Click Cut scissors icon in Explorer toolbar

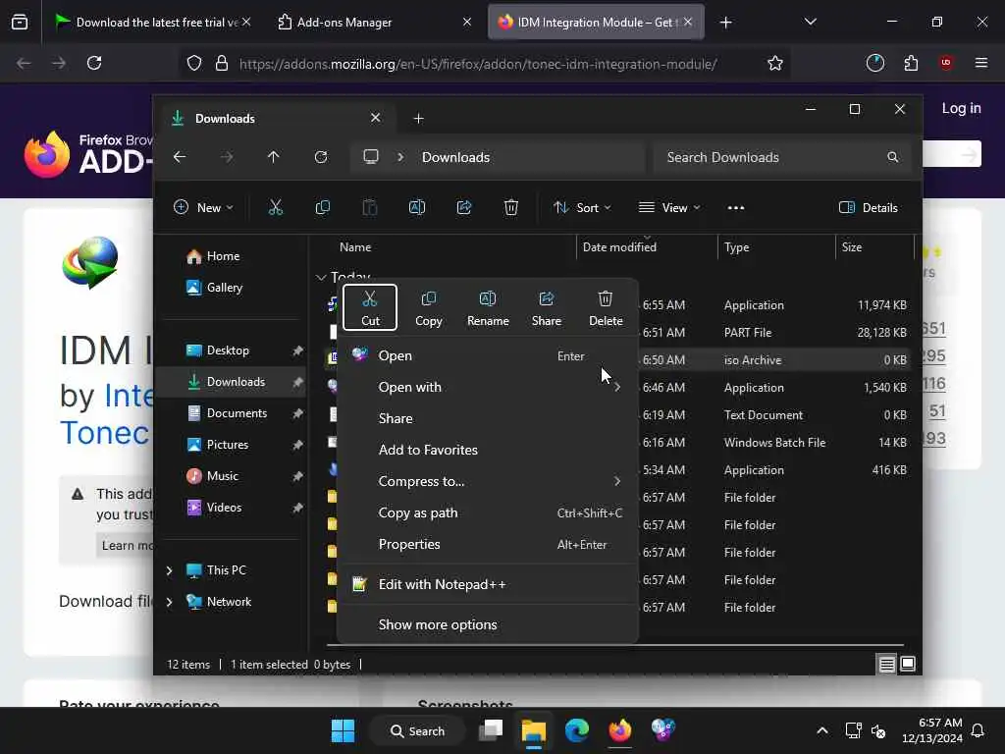coord(275,208)
